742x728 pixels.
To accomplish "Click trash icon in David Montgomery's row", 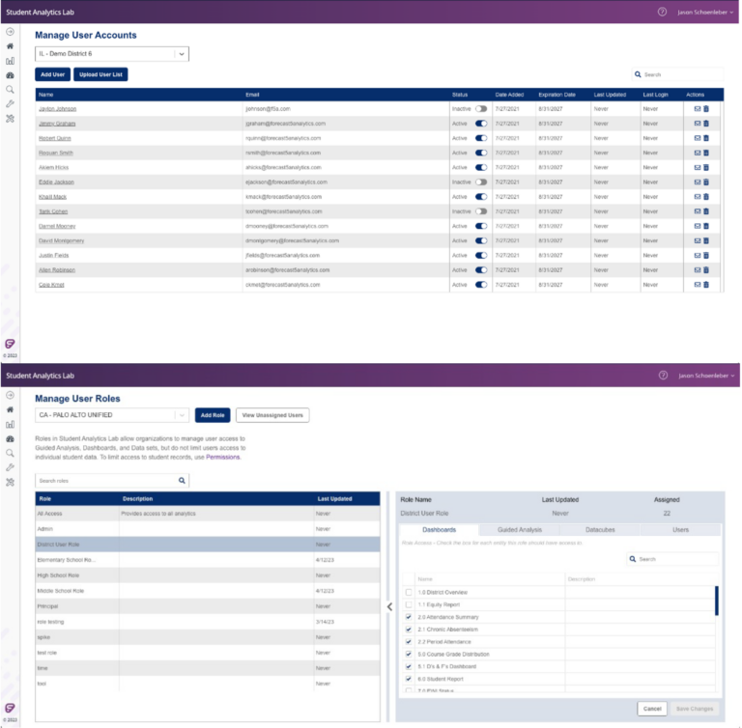I will 706,240.
